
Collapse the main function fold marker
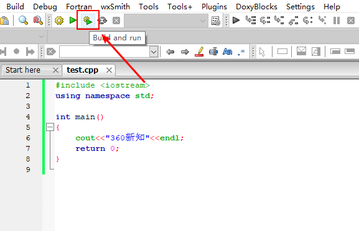50,127
